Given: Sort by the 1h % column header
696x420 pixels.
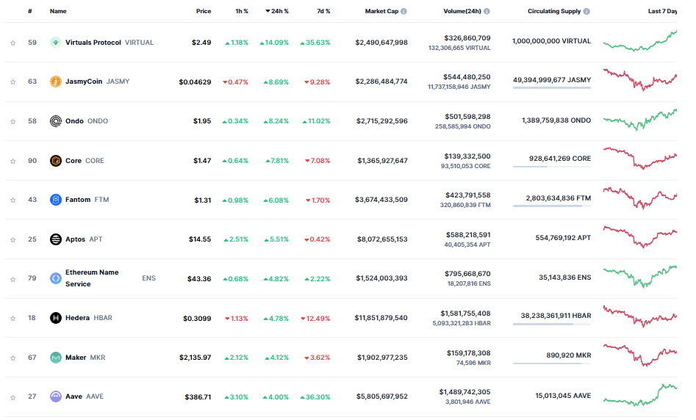Looking at the screenshot, I should [x=242, y=11].
